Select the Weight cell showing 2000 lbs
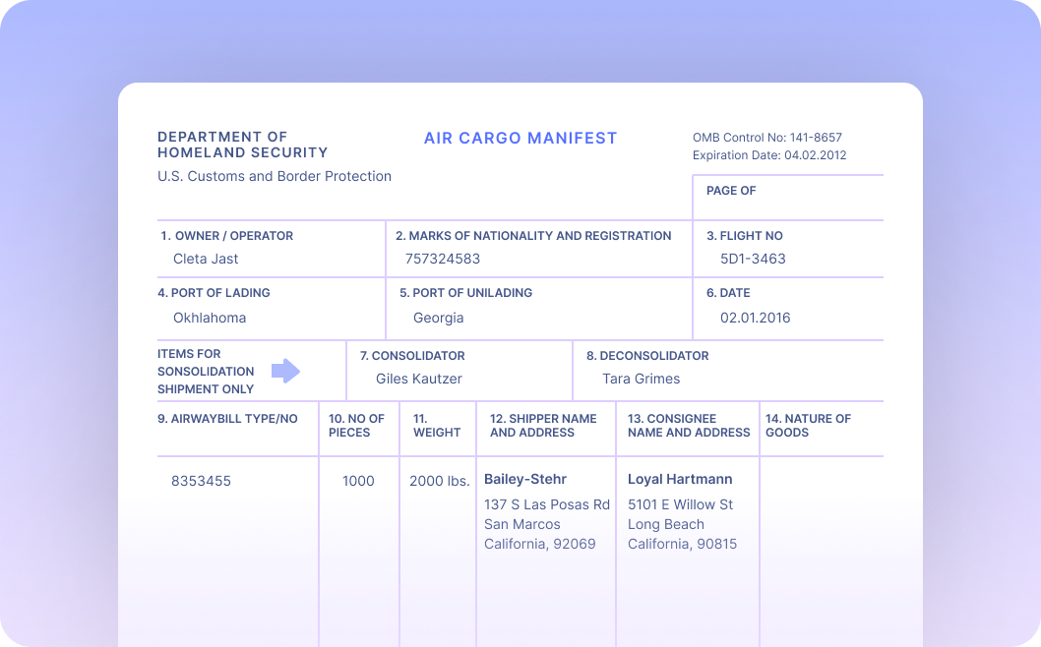Viewport: 1041px width, 647px height. coord(438,481)
